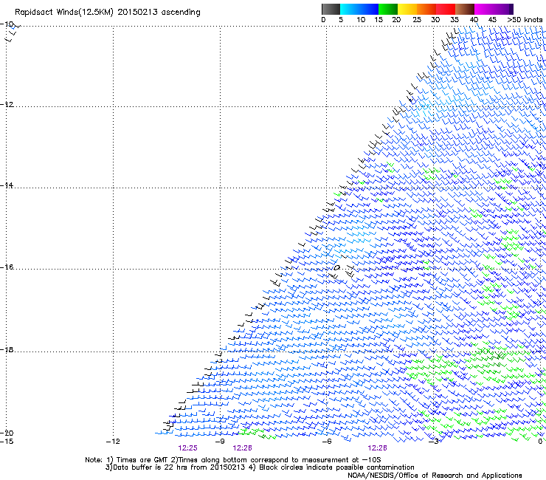546x480 pixels.
Task: Click the '-20' latitude axis label
Action: point(7,433)
